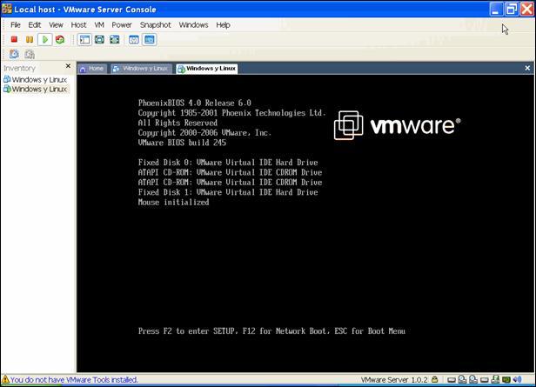
Task: Switch to the Home tab
Action: pyautogui.click(x=92, y=68)
